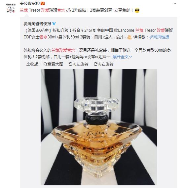Collapse the image with 收起

pos(32,64)
